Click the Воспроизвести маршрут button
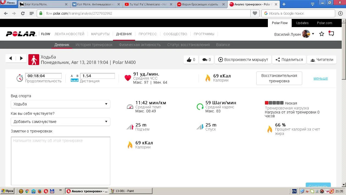 click(243, 60)
